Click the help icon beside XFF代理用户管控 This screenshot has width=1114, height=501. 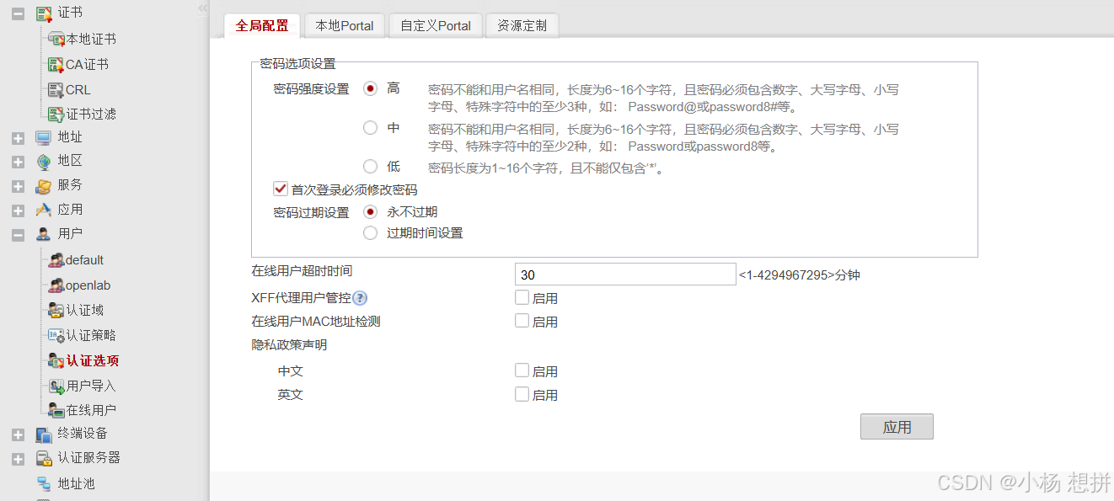pyautogui.click(x=360, y=298)
